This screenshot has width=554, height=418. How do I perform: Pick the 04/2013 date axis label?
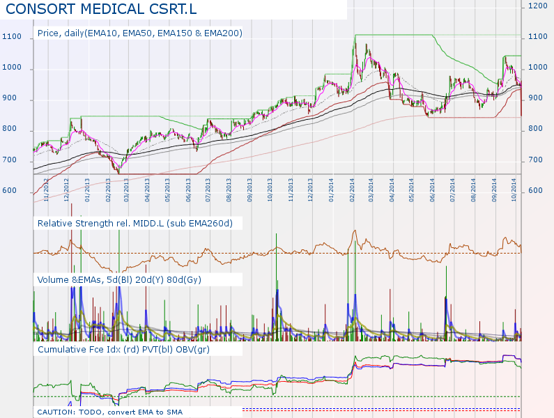(x=147, y=189)
